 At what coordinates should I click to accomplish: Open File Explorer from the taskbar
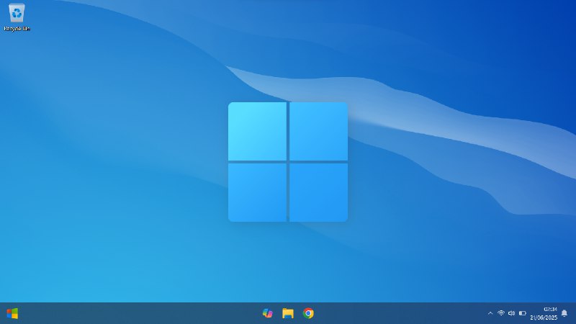tap(288, 313)
